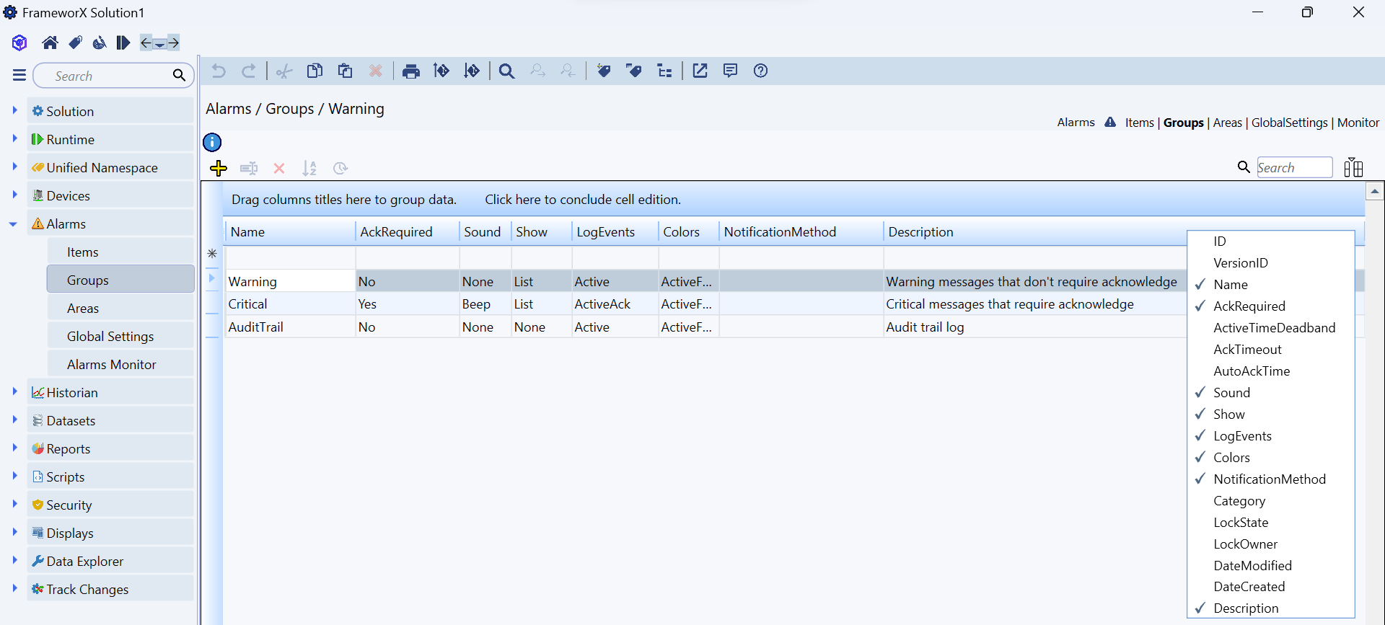Click the yellow plus add-row icon
1385x625 pixels.
[x=219, y=169]
